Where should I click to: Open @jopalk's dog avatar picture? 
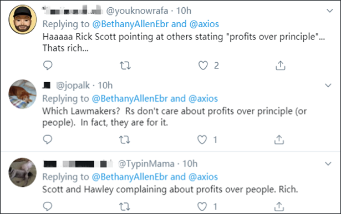23,94
